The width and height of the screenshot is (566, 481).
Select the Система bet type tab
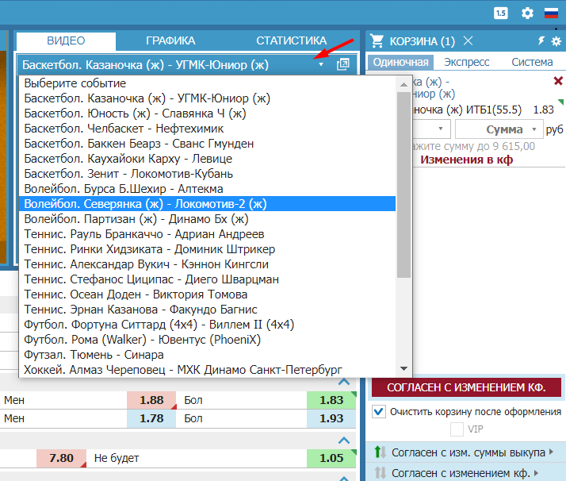[532, 62]
